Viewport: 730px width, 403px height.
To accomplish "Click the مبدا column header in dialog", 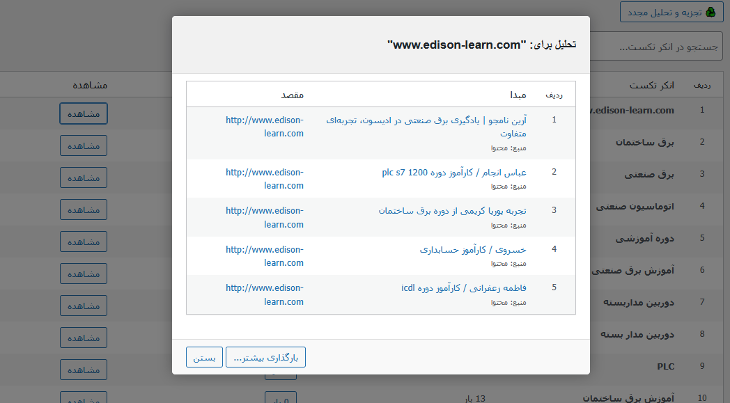I will (x=516, y=94).
